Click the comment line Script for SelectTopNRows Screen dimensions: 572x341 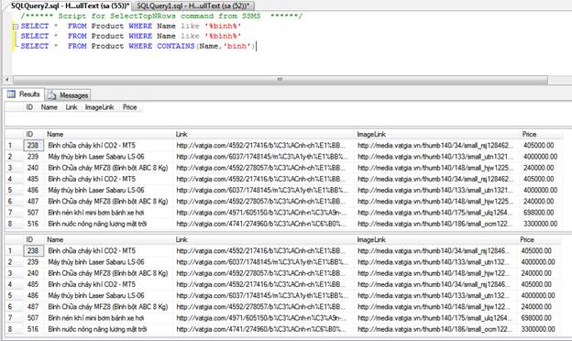(x=161, y=16)
